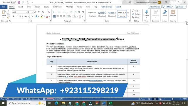
Task: Click the Windows search box
Action: 26,103
